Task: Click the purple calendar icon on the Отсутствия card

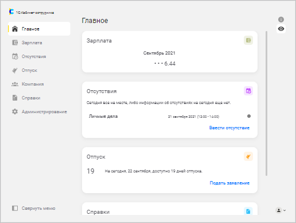Action: tap(248, 91)
